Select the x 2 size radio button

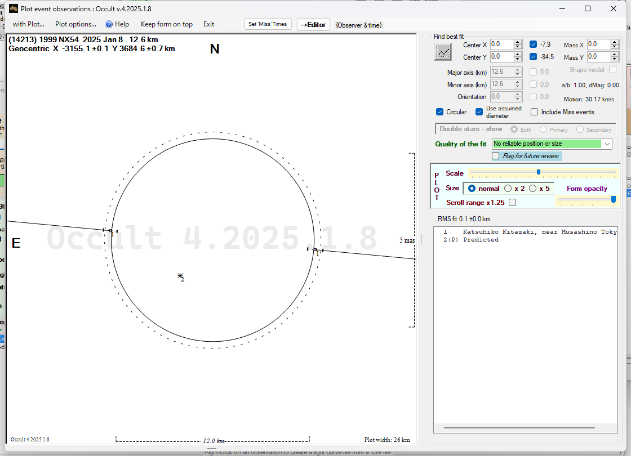508,189
